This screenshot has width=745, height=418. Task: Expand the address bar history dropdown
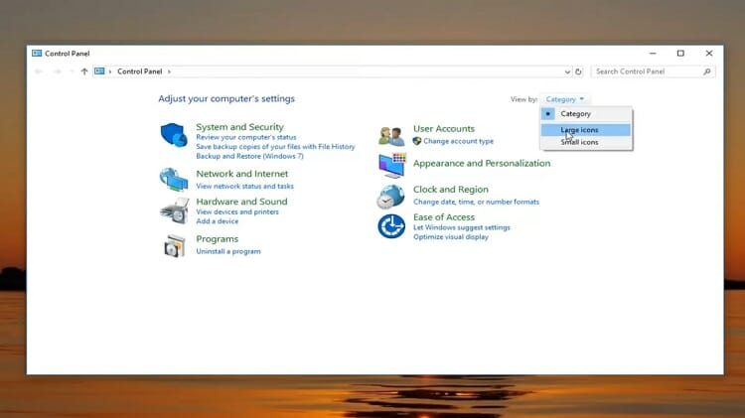(567, 71)
